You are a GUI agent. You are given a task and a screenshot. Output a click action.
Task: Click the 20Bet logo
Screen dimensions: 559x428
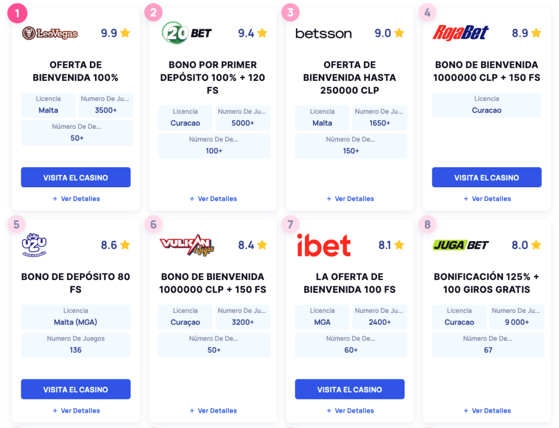click(187, 33)
